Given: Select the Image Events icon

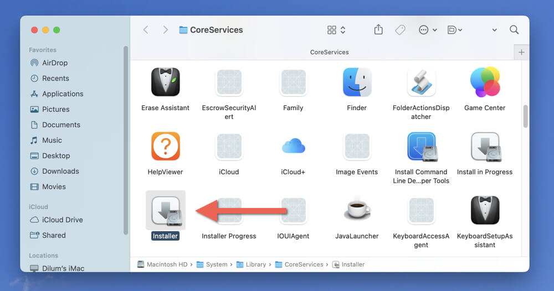Looking at the screenshot, I should [357, 146].
